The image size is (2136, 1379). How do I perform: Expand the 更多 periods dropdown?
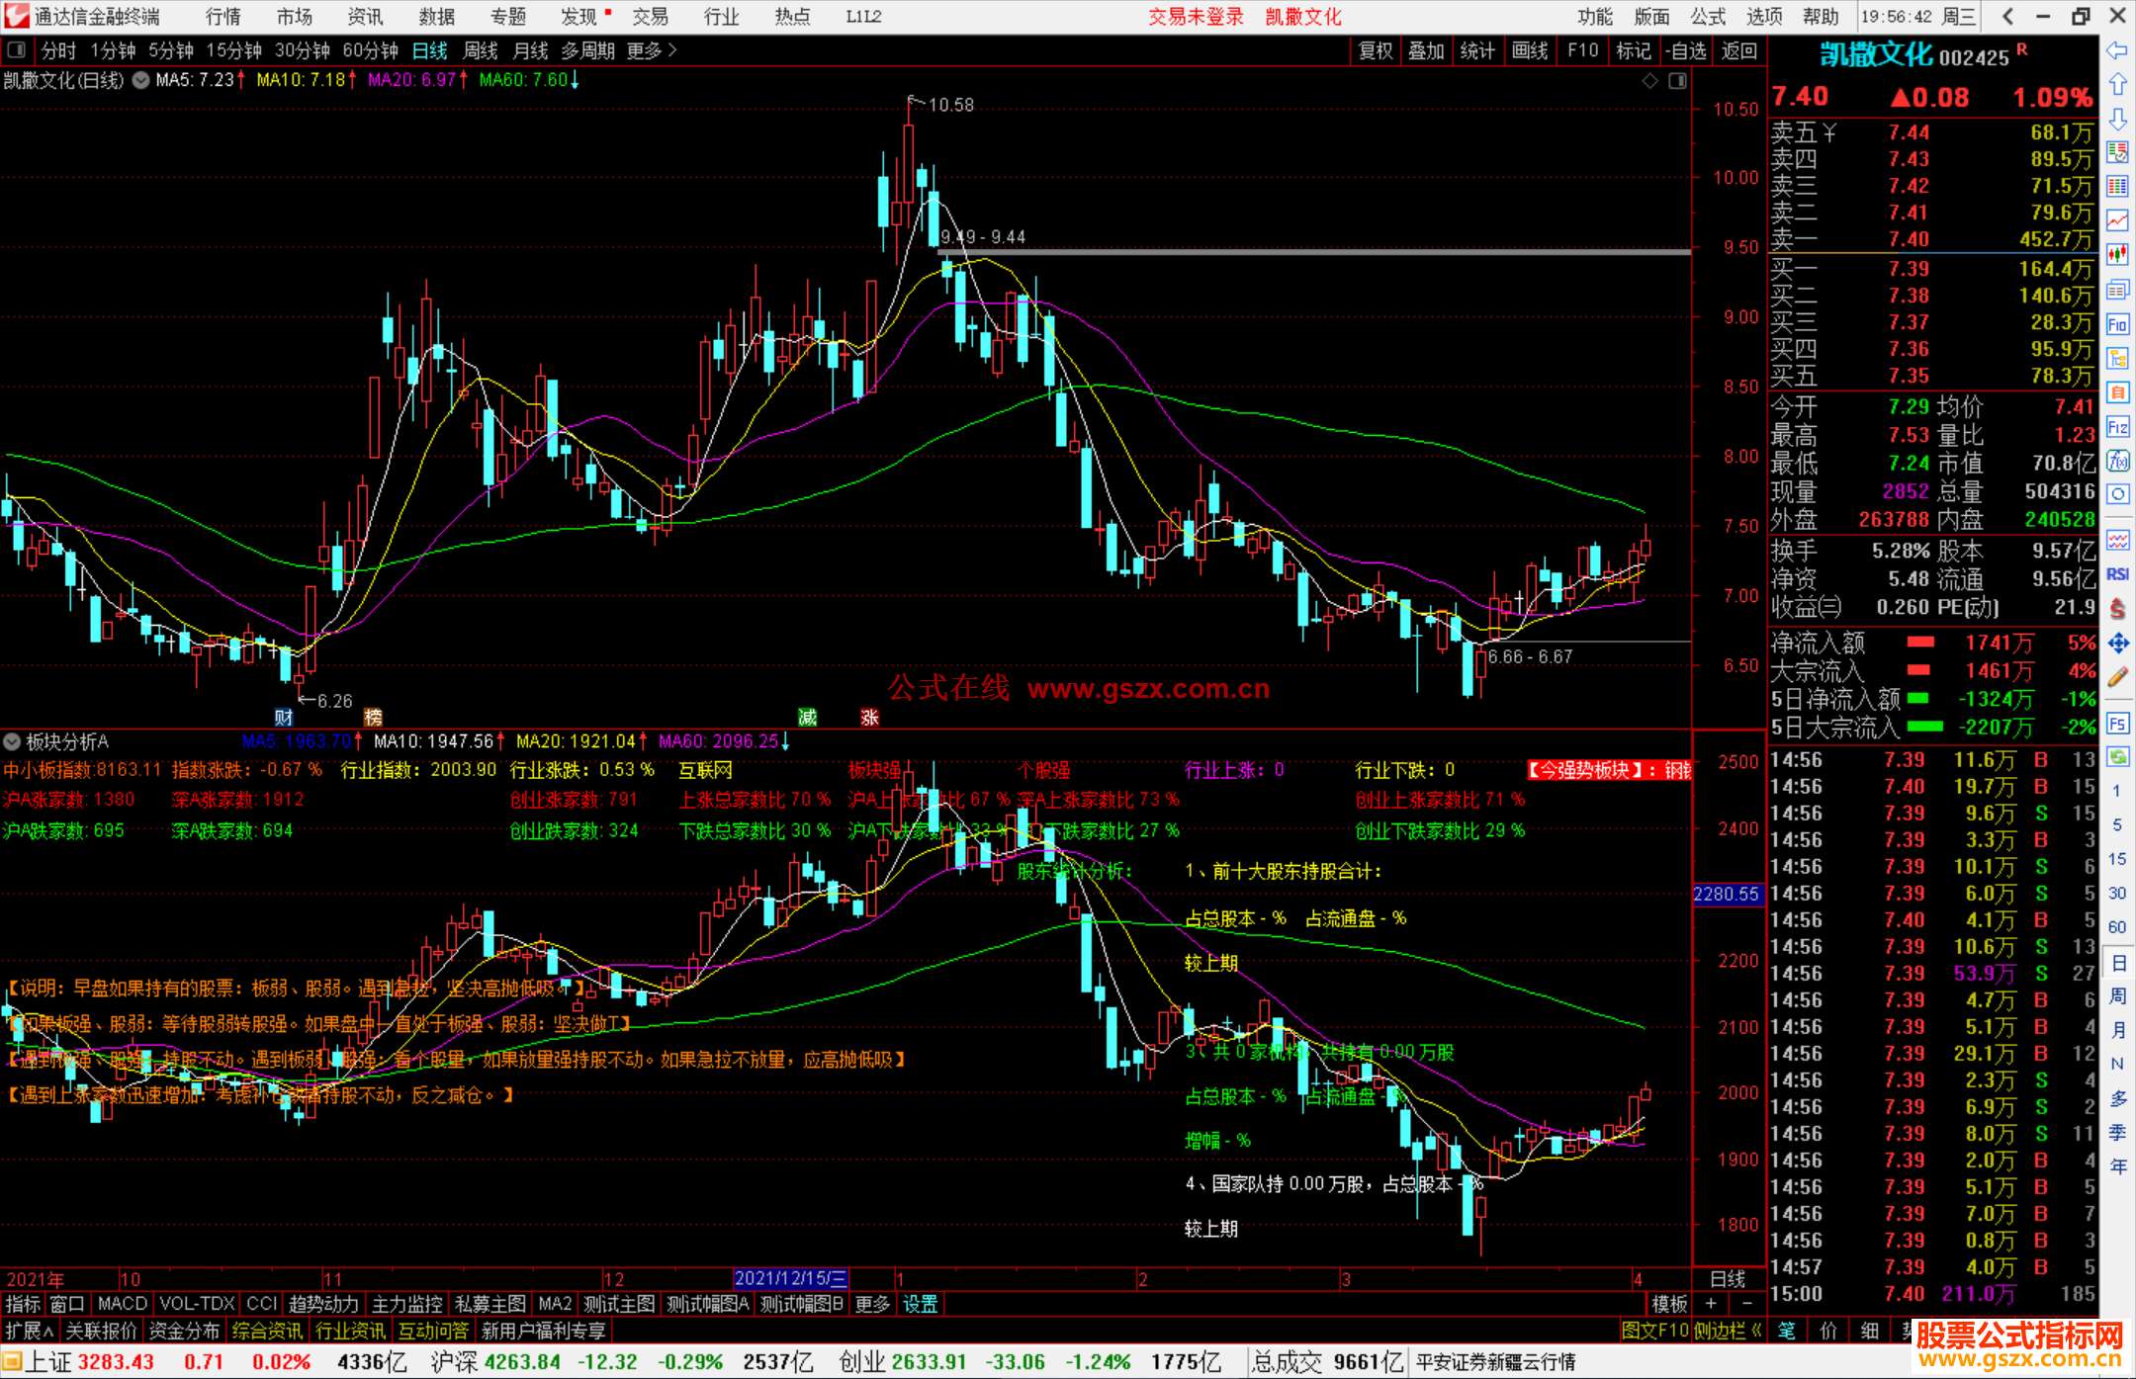point(653,50)
